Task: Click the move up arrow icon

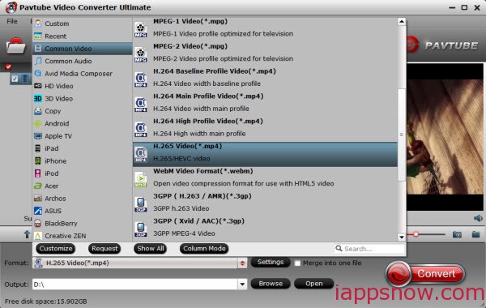Action: (x=27, y=234)
